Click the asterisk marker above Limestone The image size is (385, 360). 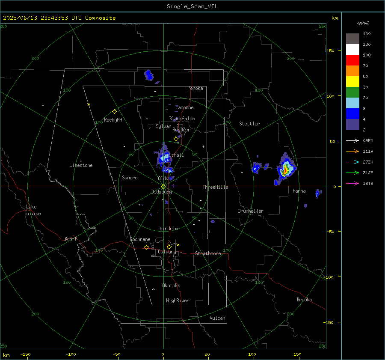81,161
